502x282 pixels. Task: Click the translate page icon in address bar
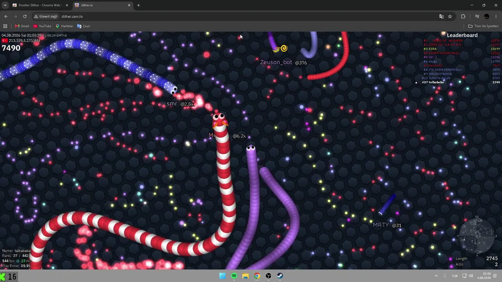point(442,16)
